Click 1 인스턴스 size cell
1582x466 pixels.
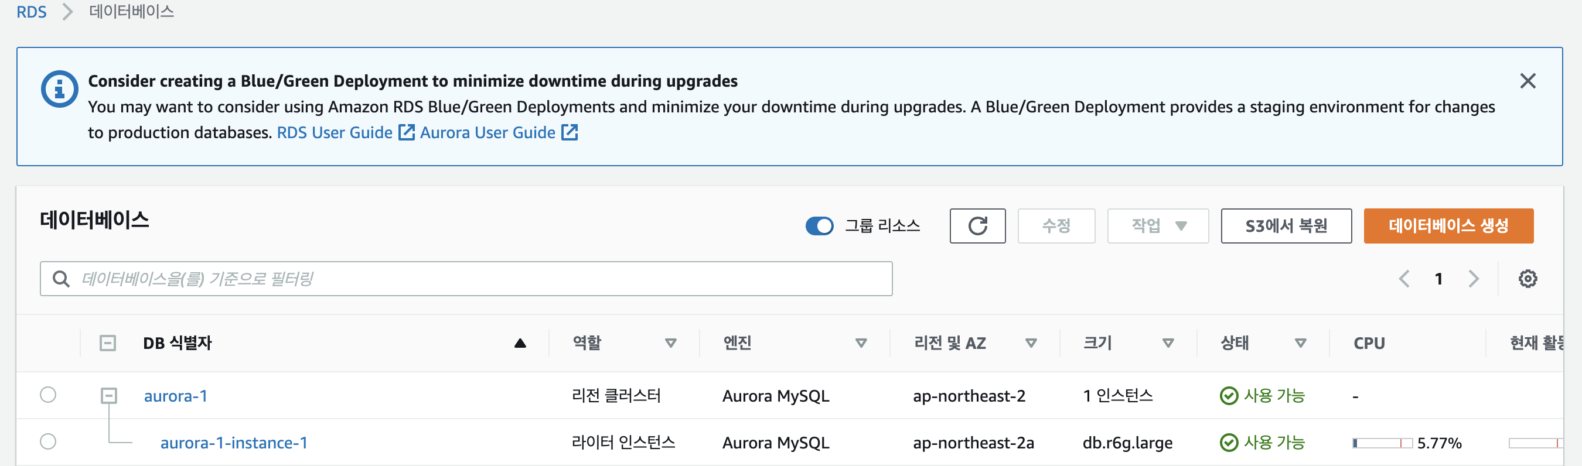pos(1118,395)
